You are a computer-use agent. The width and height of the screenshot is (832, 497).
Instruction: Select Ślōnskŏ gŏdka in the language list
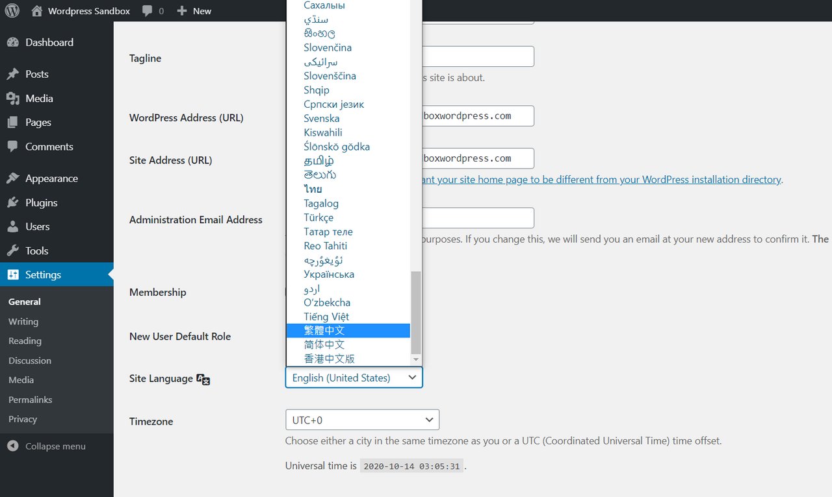(348, 147)
